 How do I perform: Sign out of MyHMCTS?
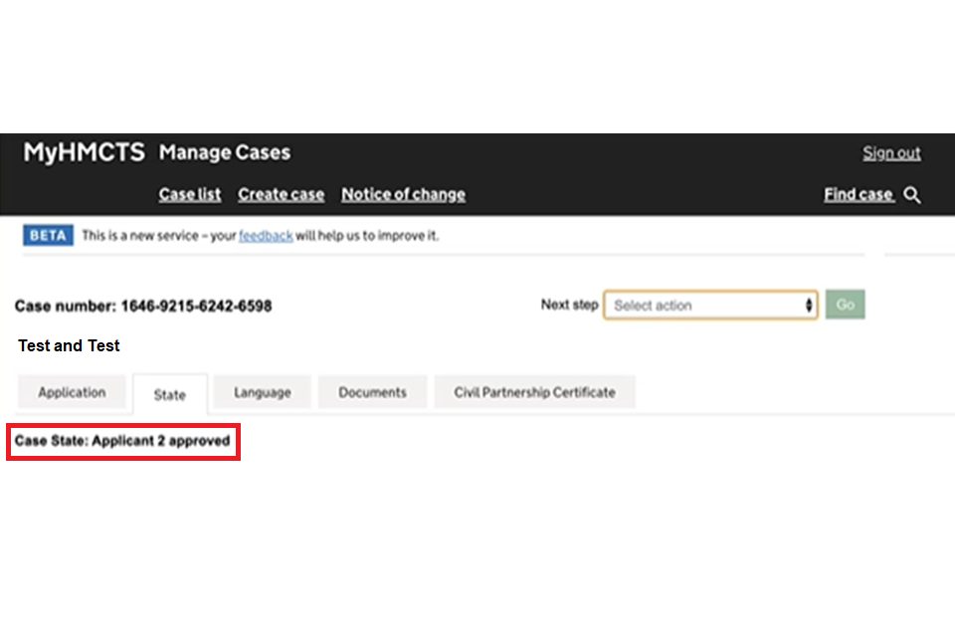(891, 153)
